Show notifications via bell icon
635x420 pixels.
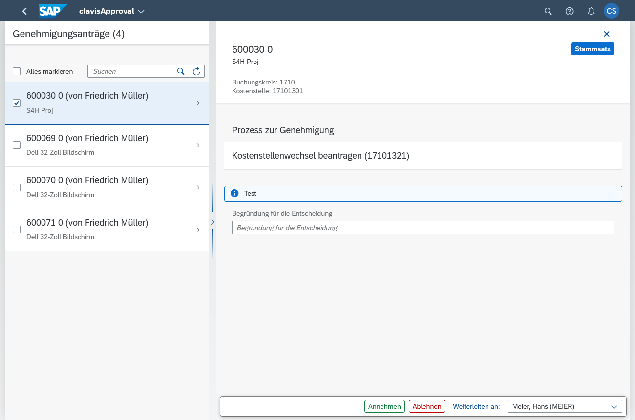point(591,11)
